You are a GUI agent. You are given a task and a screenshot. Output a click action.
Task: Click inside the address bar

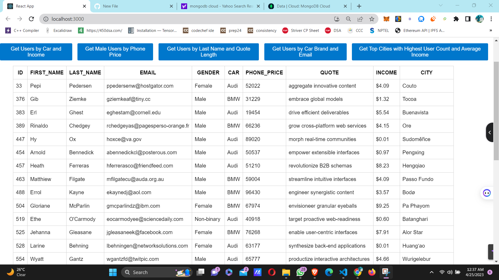pyautogui.click(x=156, y=19)
